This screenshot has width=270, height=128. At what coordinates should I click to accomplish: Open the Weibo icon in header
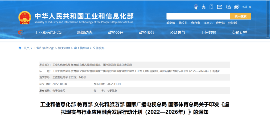tap(236, 7)
